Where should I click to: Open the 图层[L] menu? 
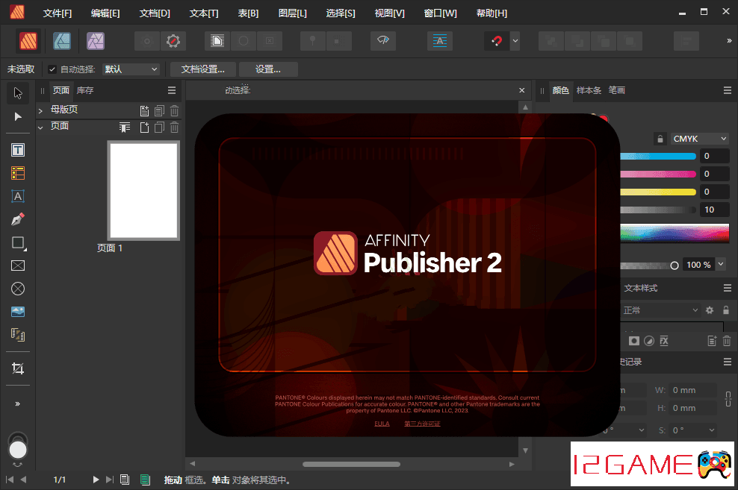click(x=292, y=13)
